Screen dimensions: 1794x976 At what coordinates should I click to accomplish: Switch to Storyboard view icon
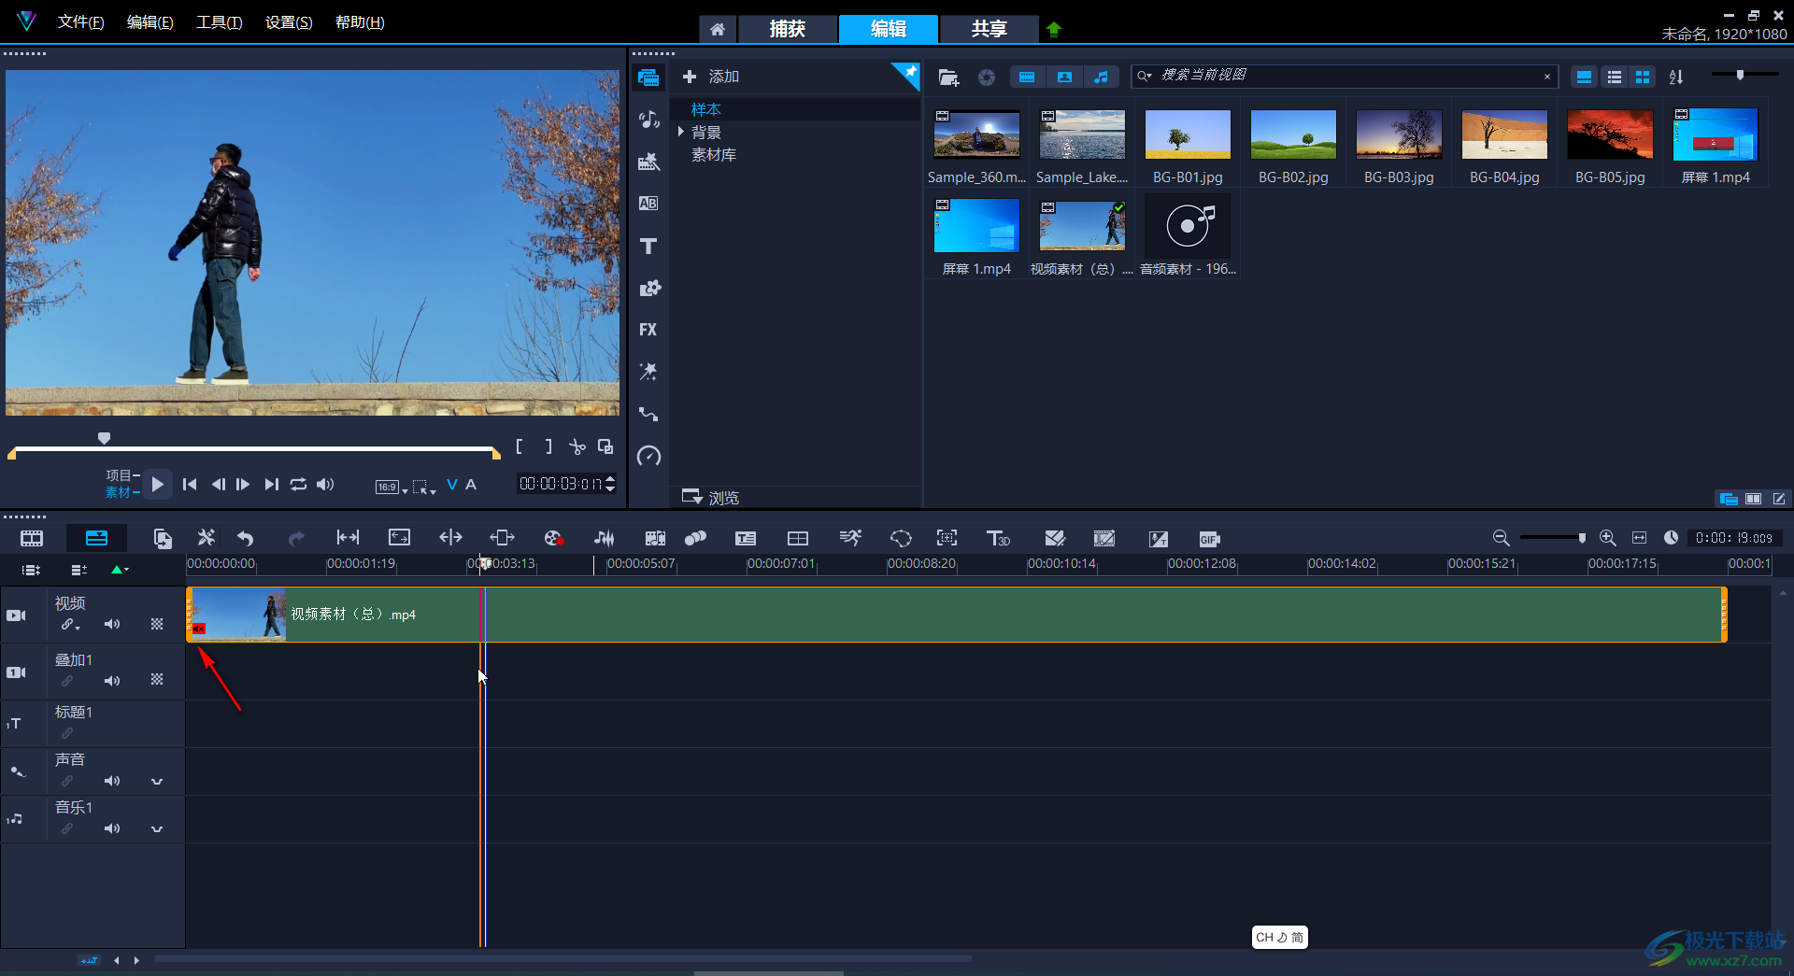pyautogui.click(x=32, y=538)
